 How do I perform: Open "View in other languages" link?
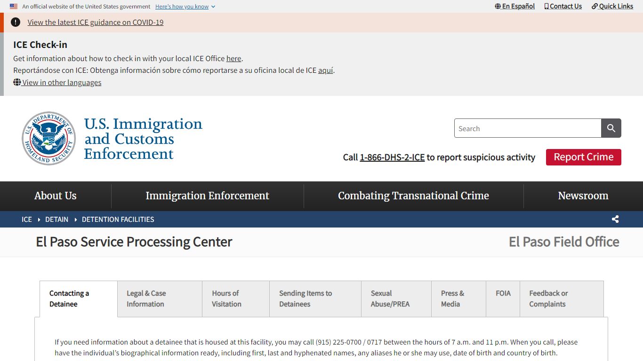[x=57, y=82]
